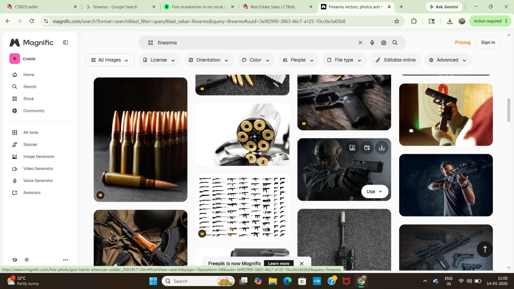514x289 pixels.
Task: Open the revolver cylinder photo thumbnail
Action: point(242,135)
